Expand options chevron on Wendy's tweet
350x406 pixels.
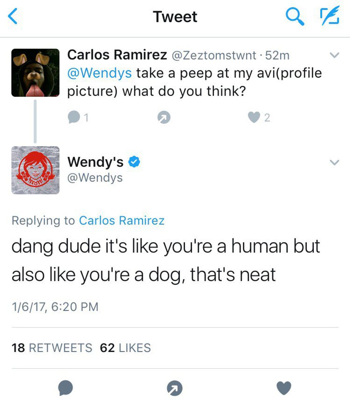pos(334,162)
